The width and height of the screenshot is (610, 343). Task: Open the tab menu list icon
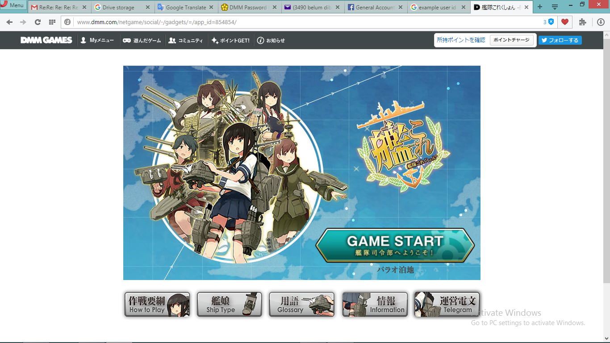point(555,7)
